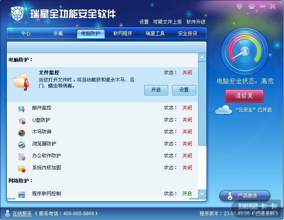284x220 pixels.
Task: Switch to the 中心 tab
Action: pyautogui.click(x=26, y=34)
